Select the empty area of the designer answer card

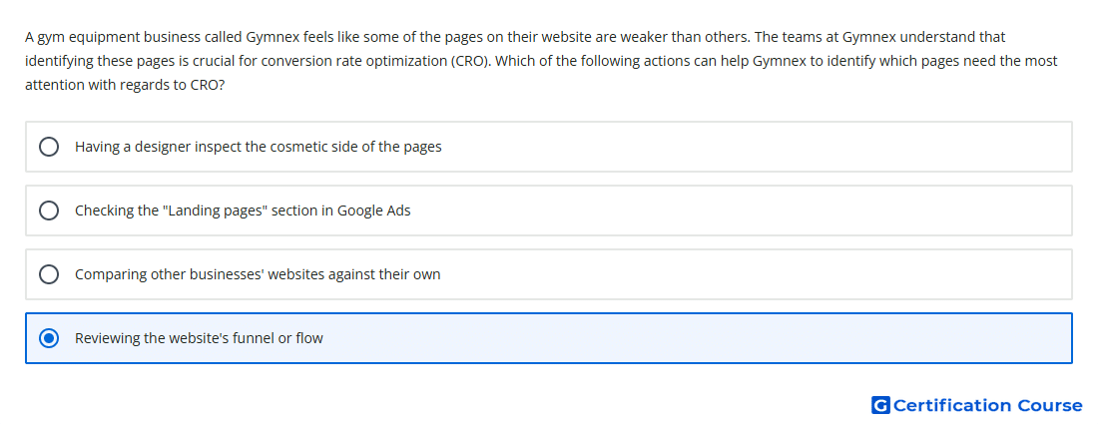click(757, 147)
